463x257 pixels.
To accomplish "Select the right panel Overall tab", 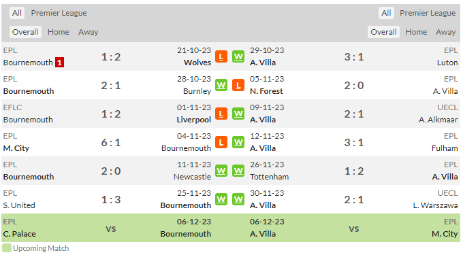I will coord(383,32).
